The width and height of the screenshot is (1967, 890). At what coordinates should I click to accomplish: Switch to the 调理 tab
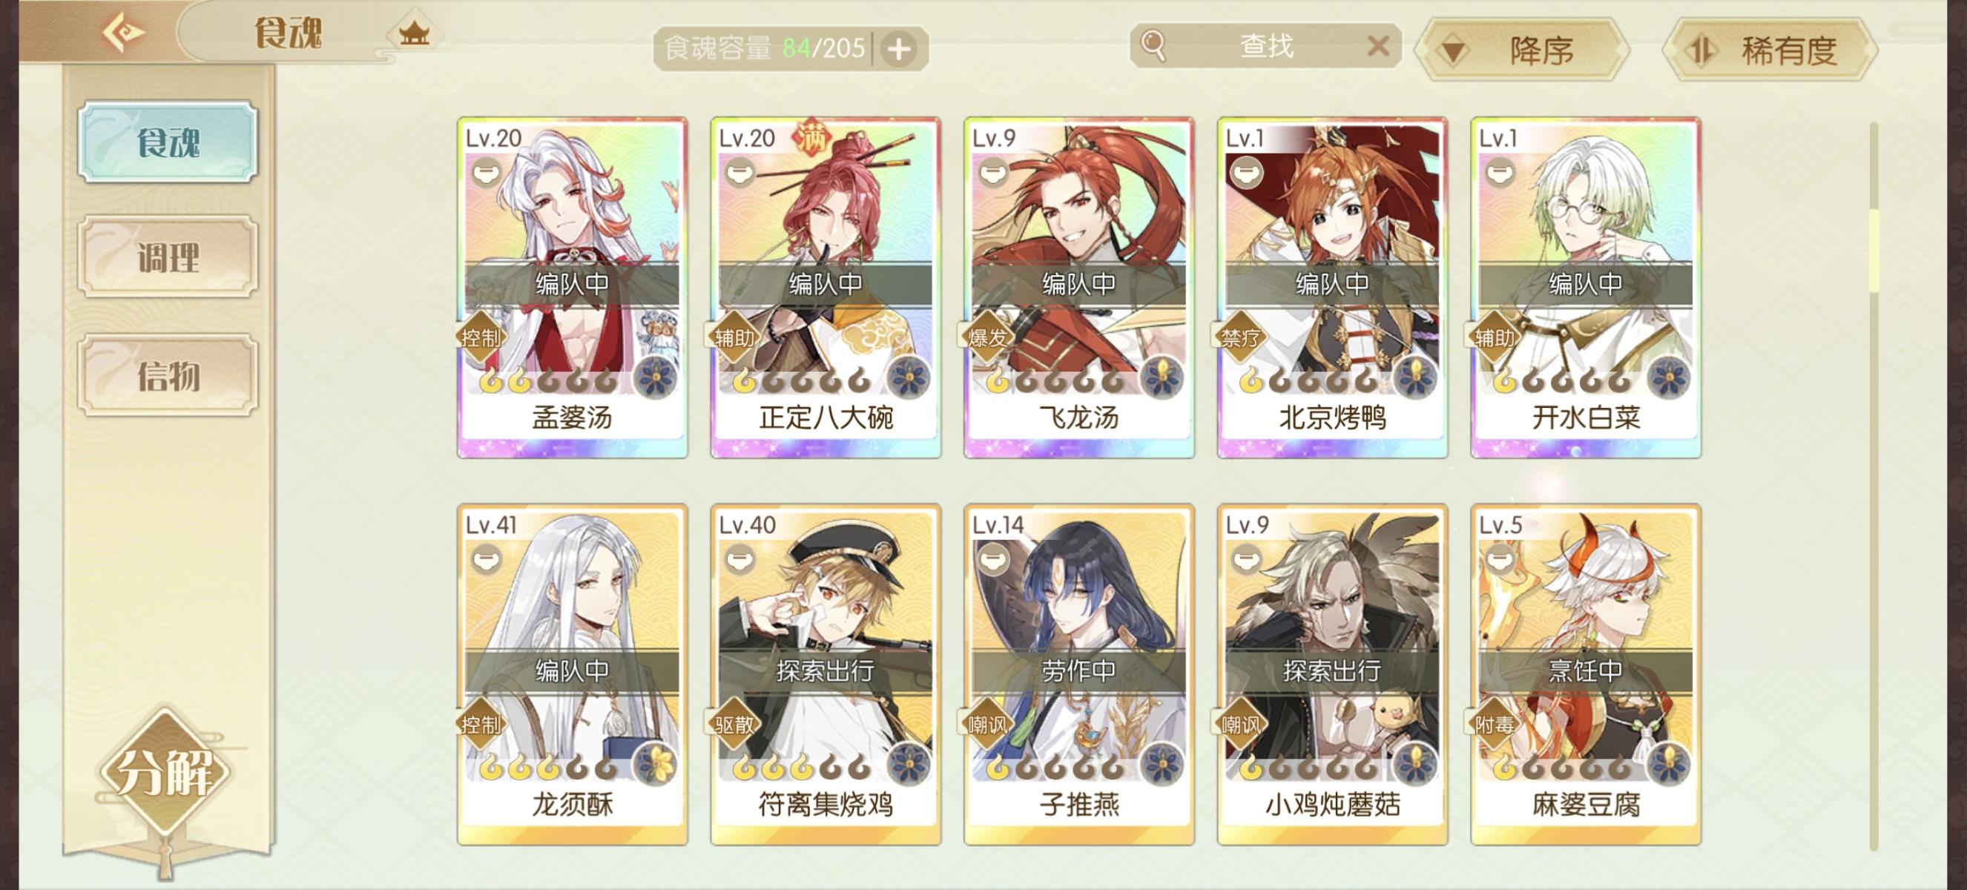click(x=168, y=257)
